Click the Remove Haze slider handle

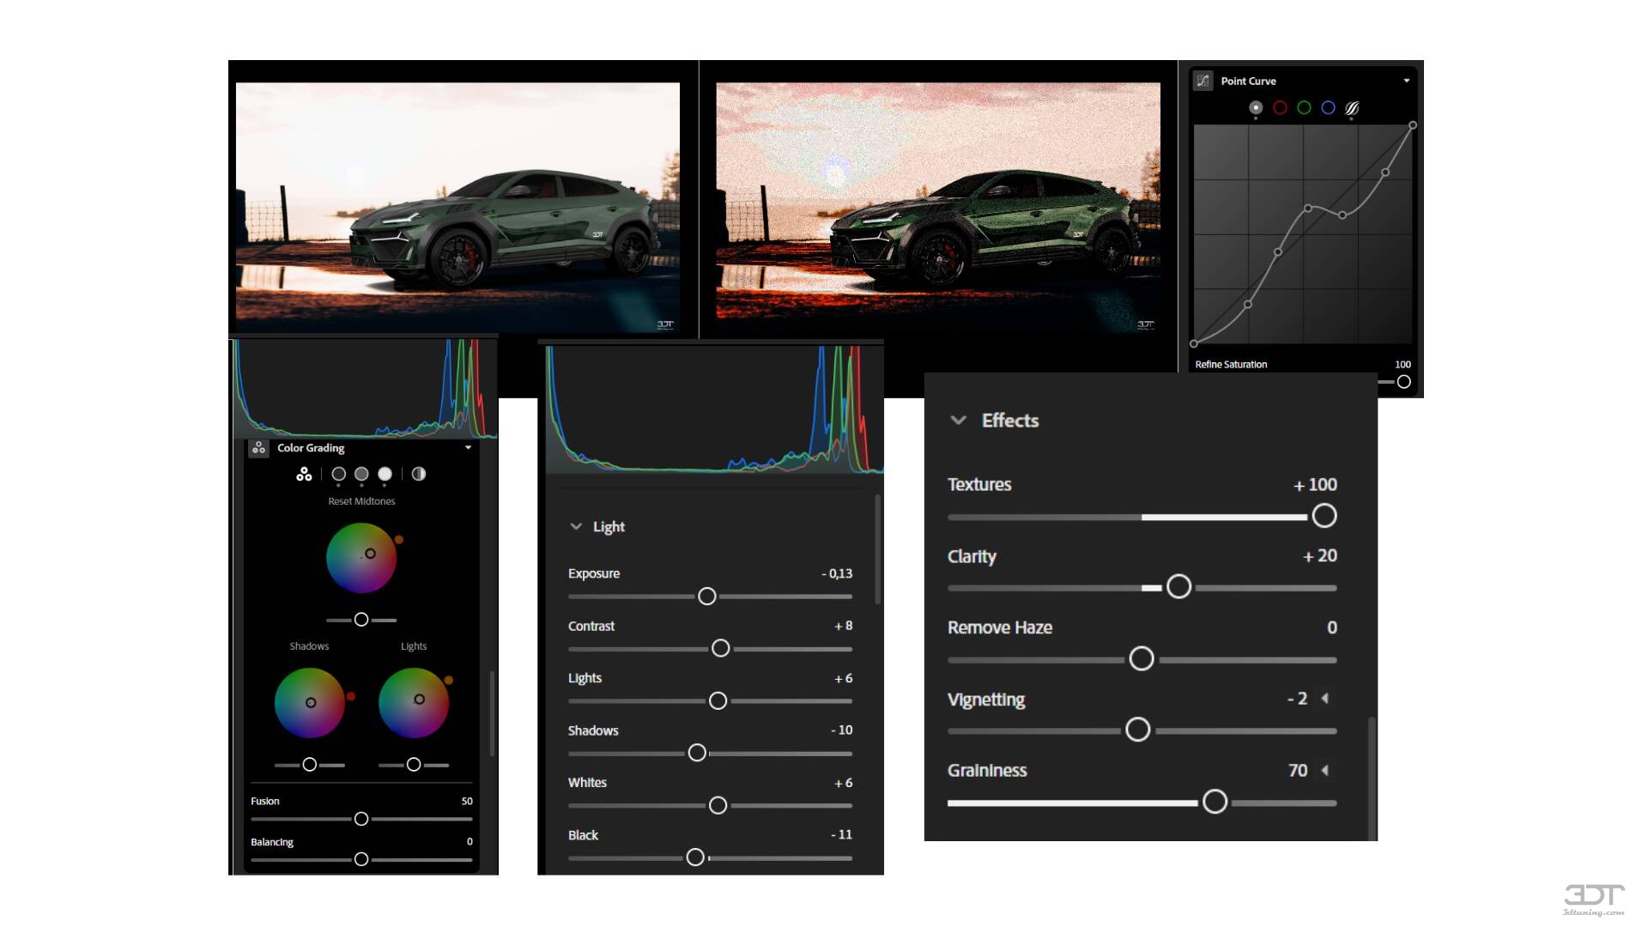[1141, 659]
